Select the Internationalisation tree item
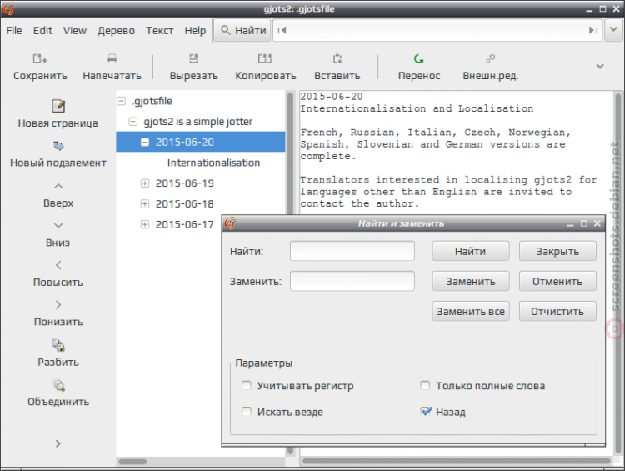 213,163
